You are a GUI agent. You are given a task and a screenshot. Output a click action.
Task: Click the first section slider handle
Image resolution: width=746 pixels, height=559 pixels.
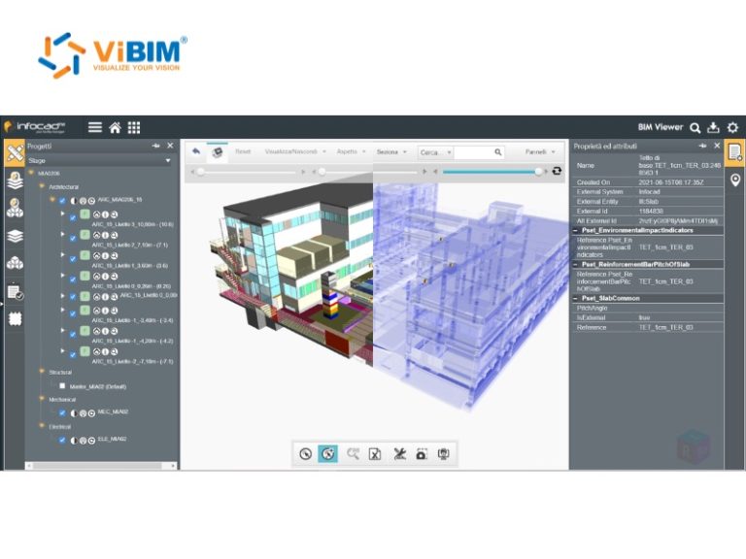tap(201, 172)
